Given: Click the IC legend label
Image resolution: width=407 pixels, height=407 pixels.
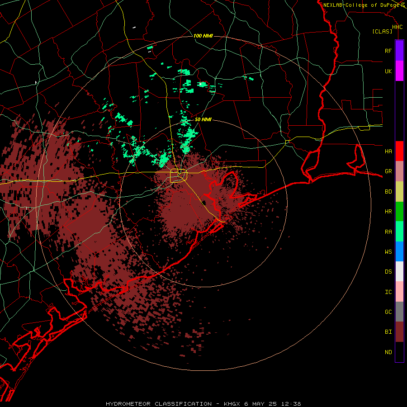Looking at the screenshot, I should click(x=388, y=292).
